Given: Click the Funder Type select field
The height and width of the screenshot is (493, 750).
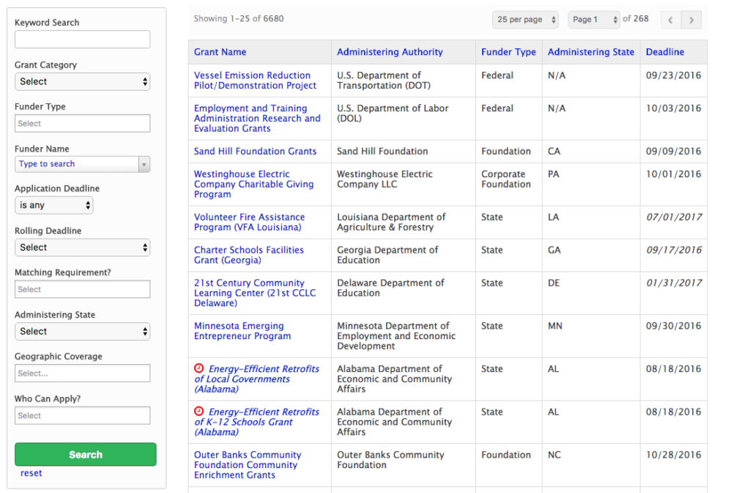Looking at the screenshot, I should 82,123.
